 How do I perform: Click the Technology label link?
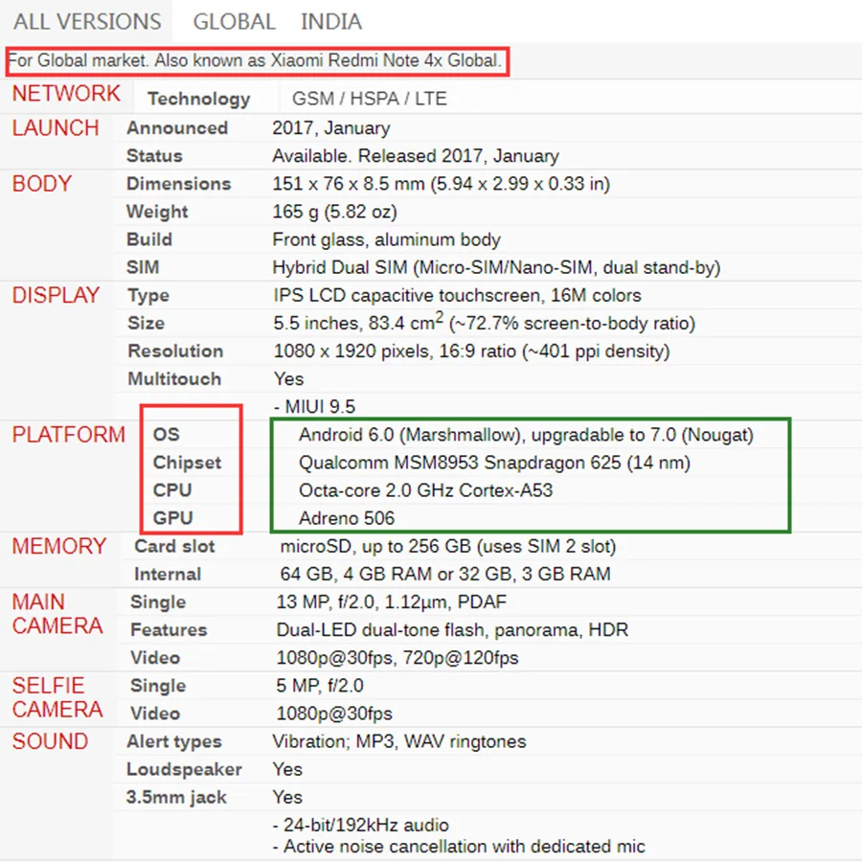(199, 99)
